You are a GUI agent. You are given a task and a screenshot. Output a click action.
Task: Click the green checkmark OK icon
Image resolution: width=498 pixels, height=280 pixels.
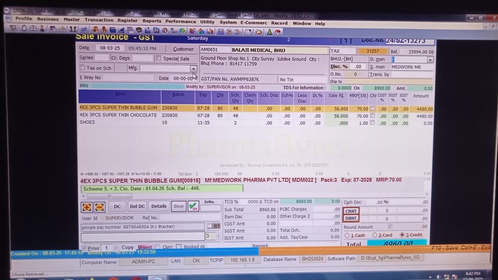[193, 206]
